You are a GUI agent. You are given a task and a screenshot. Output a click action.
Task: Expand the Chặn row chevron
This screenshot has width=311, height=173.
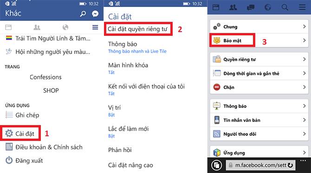[304, 87]
